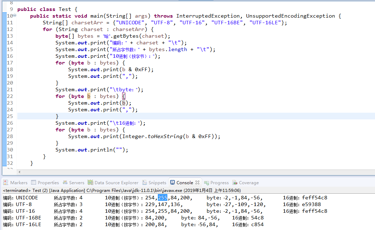Viewport: 375px width, 230px height.
Task: Click "InterruptedException" in throws clause
Action: tap(208, 16)
